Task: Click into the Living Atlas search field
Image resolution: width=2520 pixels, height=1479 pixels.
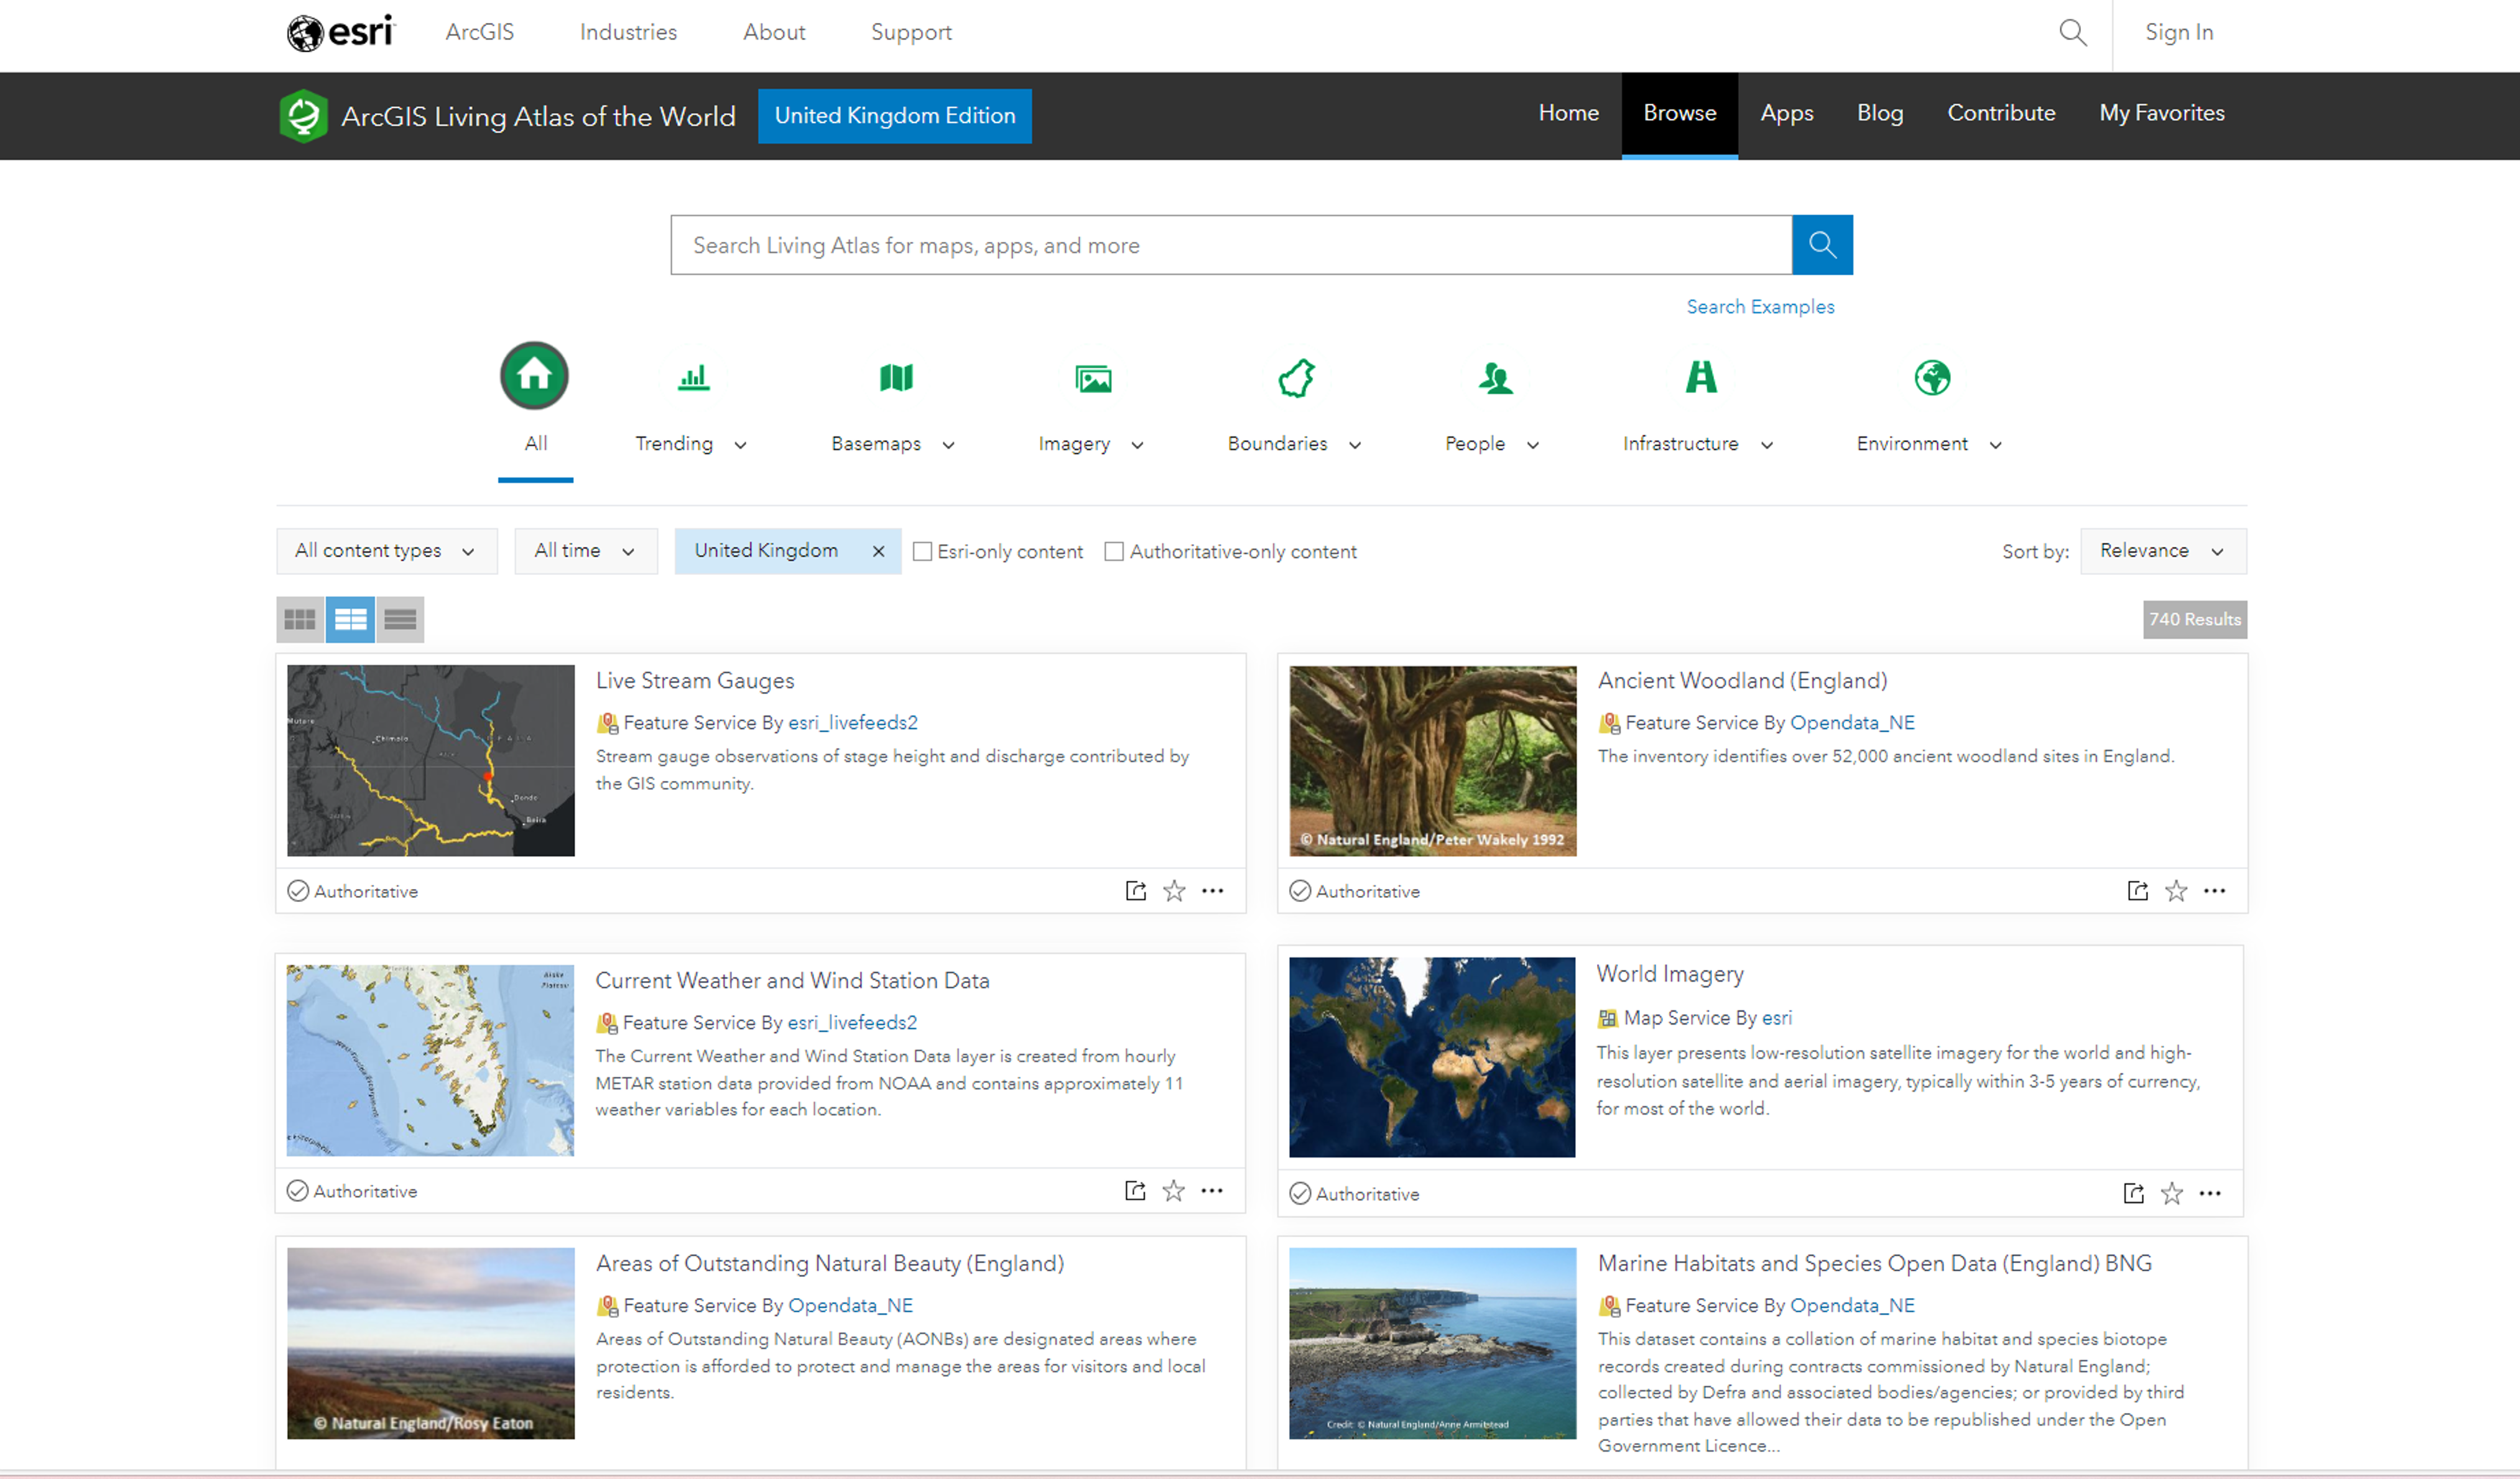Action: pyautogui.click(x=1231, y=245)
